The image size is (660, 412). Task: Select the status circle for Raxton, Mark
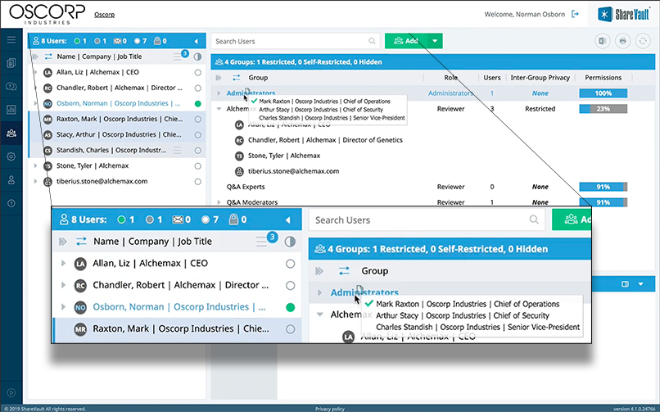pos(198,119)
